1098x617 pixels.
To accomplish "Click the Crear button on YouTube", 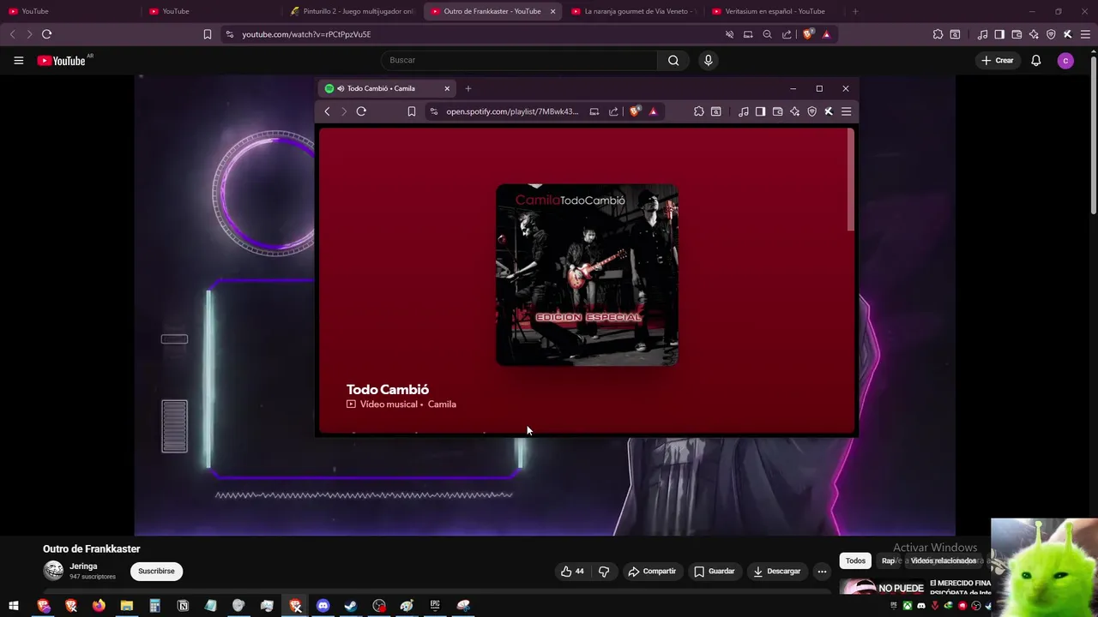I will pos(998,60).
